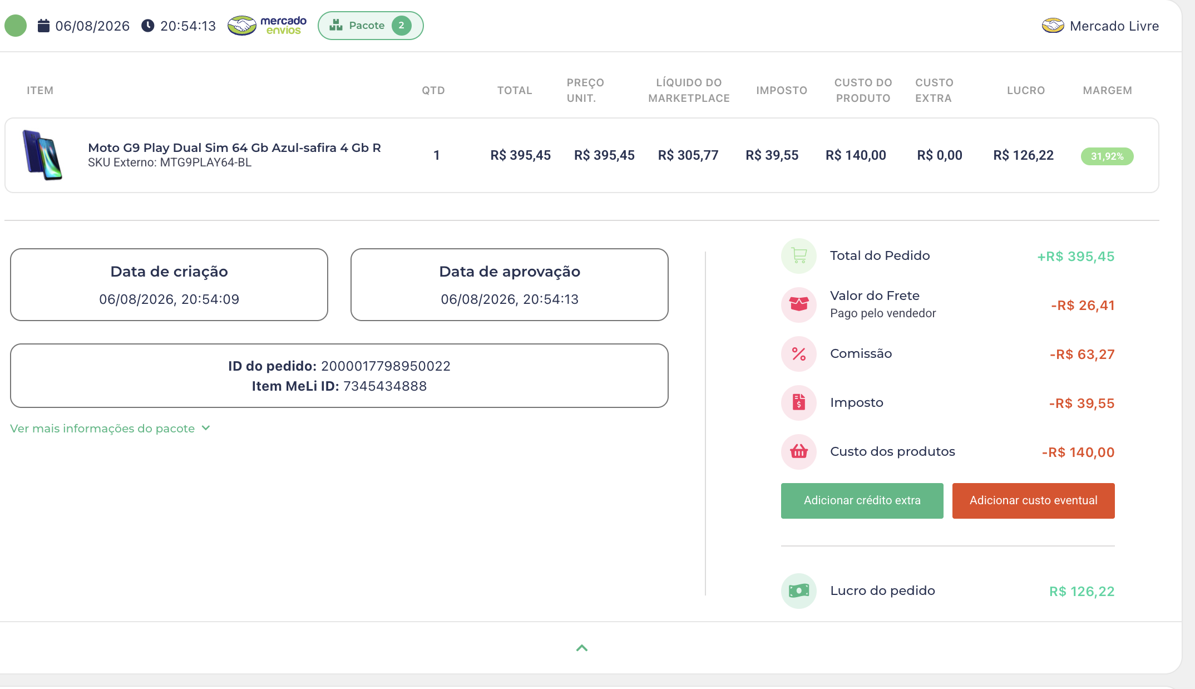
Task: Click the Moto G9 Play Dual Sim product title
Action: [x=234, y=147]
